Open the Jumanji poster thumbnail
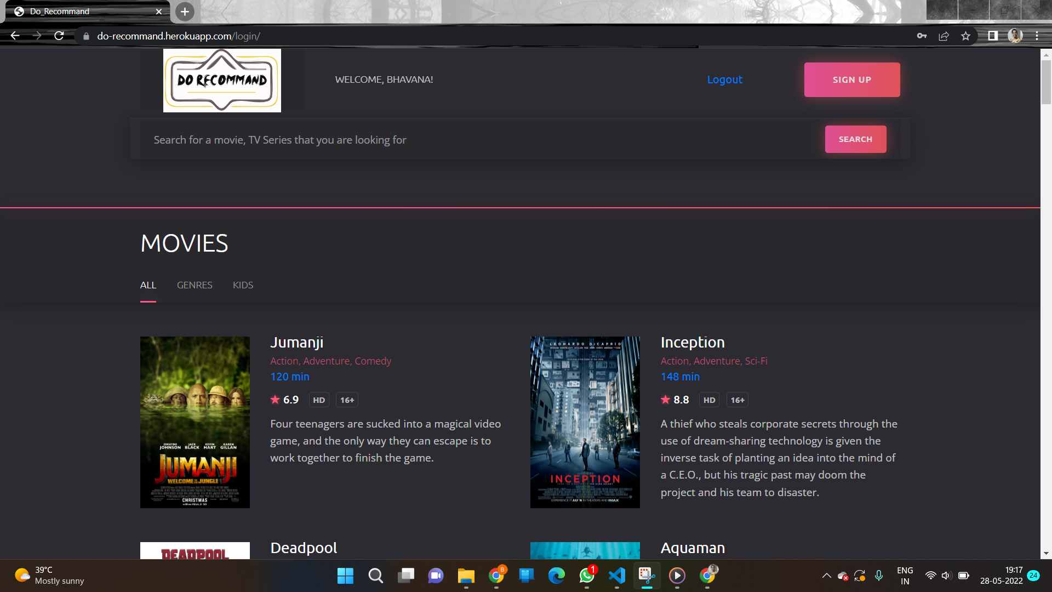The width and height of the screenshot is (1052, 592). click(195, 423)
